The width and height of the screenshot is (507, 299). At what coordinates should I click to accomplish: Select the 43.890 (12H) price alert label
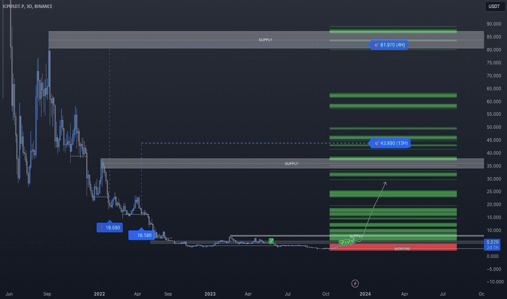(389, 143)
